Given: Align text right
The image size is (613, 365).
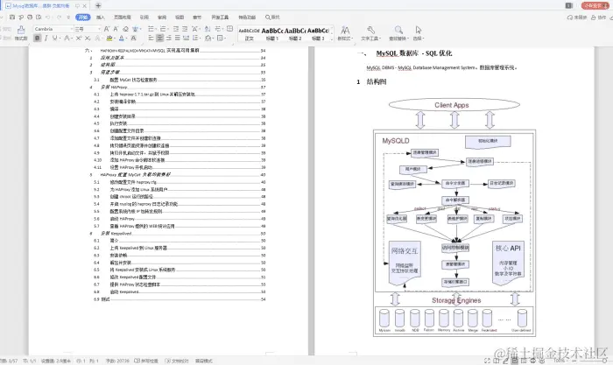Looking at the screenshot, I should tap(168, 38).
